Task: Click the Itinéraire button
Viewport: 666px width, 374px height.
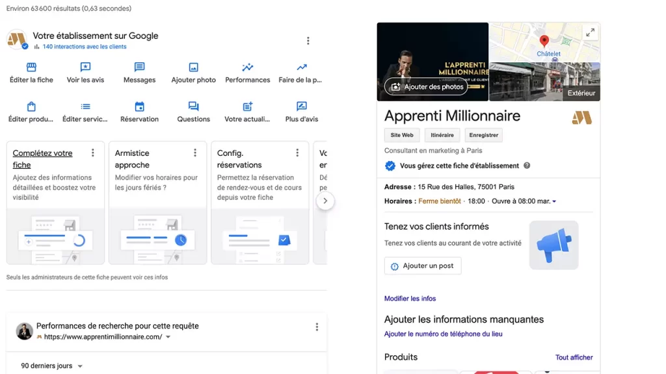Action: [x=442, y=135]
